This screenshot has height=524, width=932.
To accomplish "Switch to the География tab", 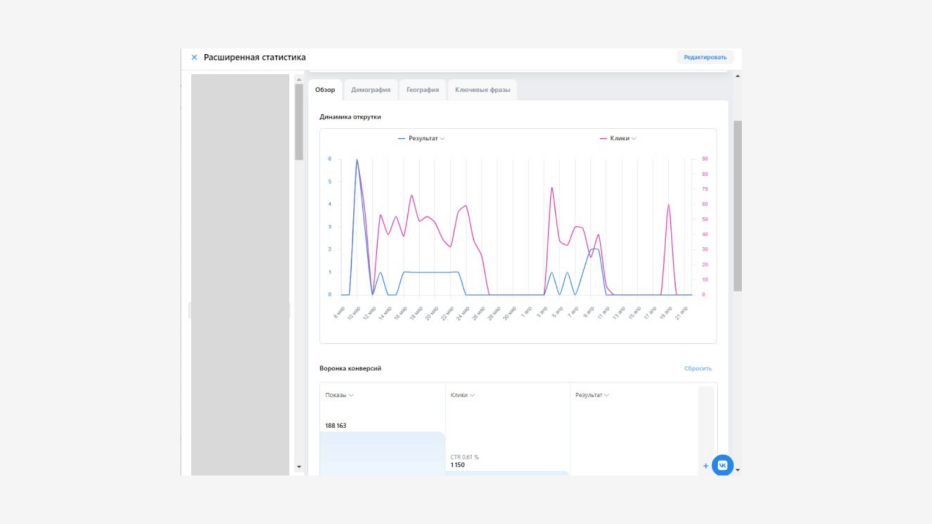I will (x=423, y=90).
